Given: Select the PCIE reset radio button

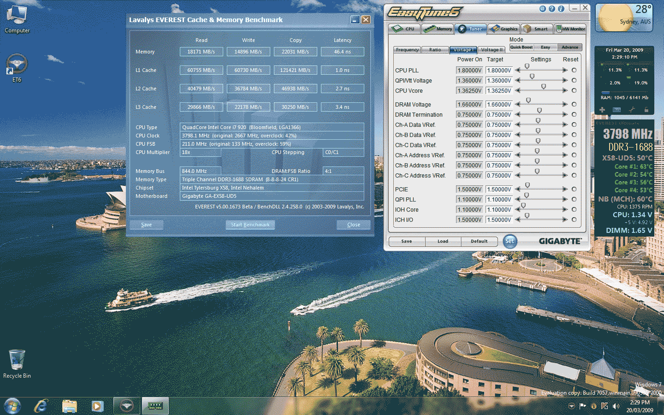Looking at the screenshot, I should pos(574,189).
